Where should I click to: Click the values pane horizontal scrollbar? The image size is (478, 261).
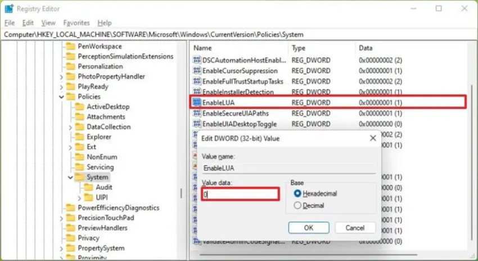coord(308,255)
